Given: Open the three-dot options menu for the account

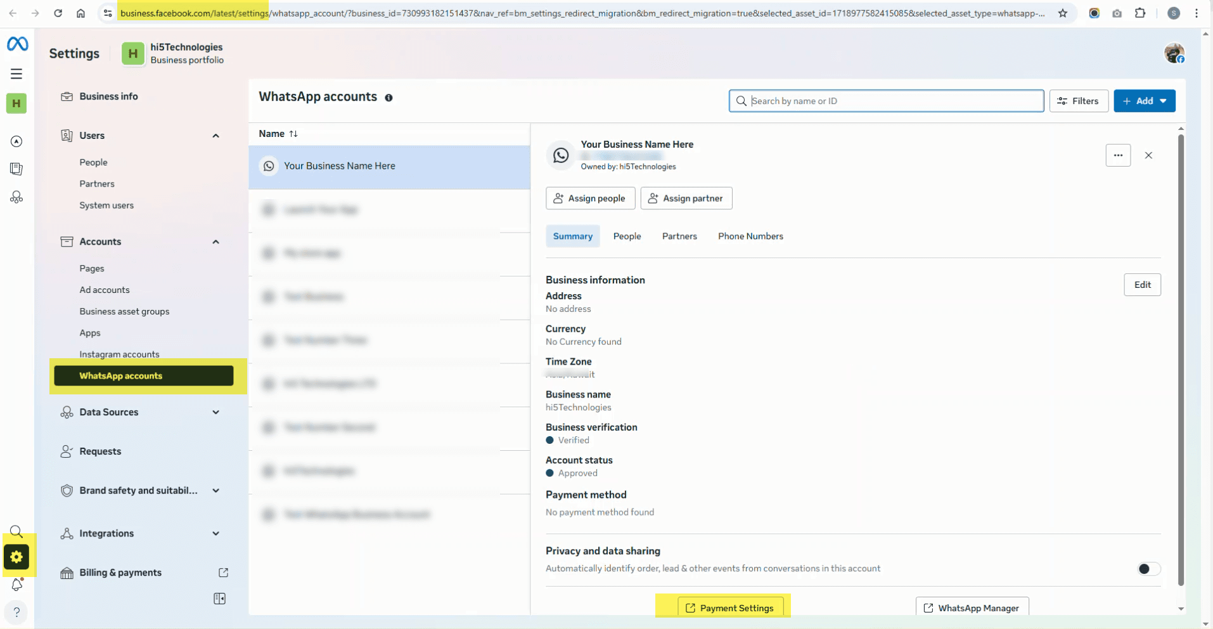Looking at the screenshot, I should click(1118, 155).
